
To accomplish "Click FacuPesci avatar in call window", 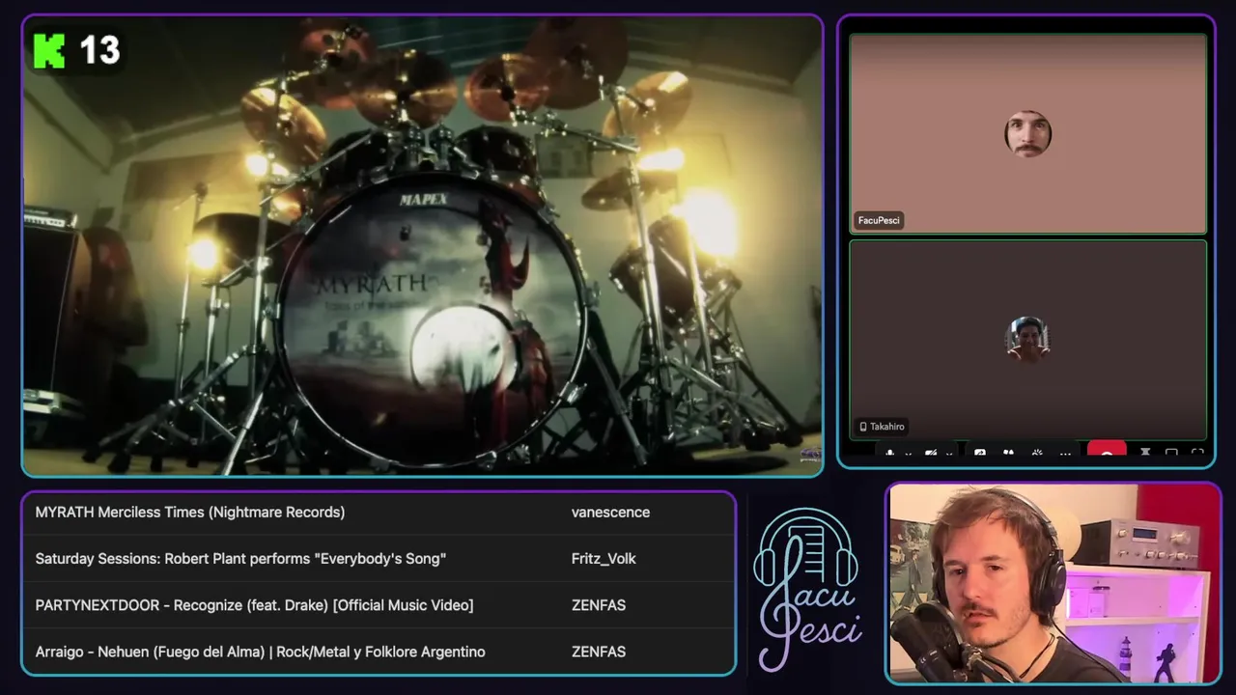I will coord(1027,133).
